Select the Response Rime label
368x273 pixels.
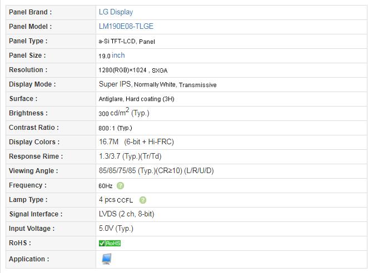pyautogui.click(x=36, y=156)
